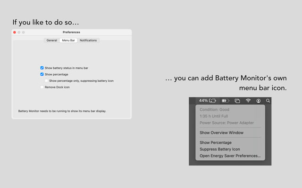The height and width of the screenshot is (188, 302).
Task: Enable the Remove Dock icon checkbox
Action: click(42, 87)
